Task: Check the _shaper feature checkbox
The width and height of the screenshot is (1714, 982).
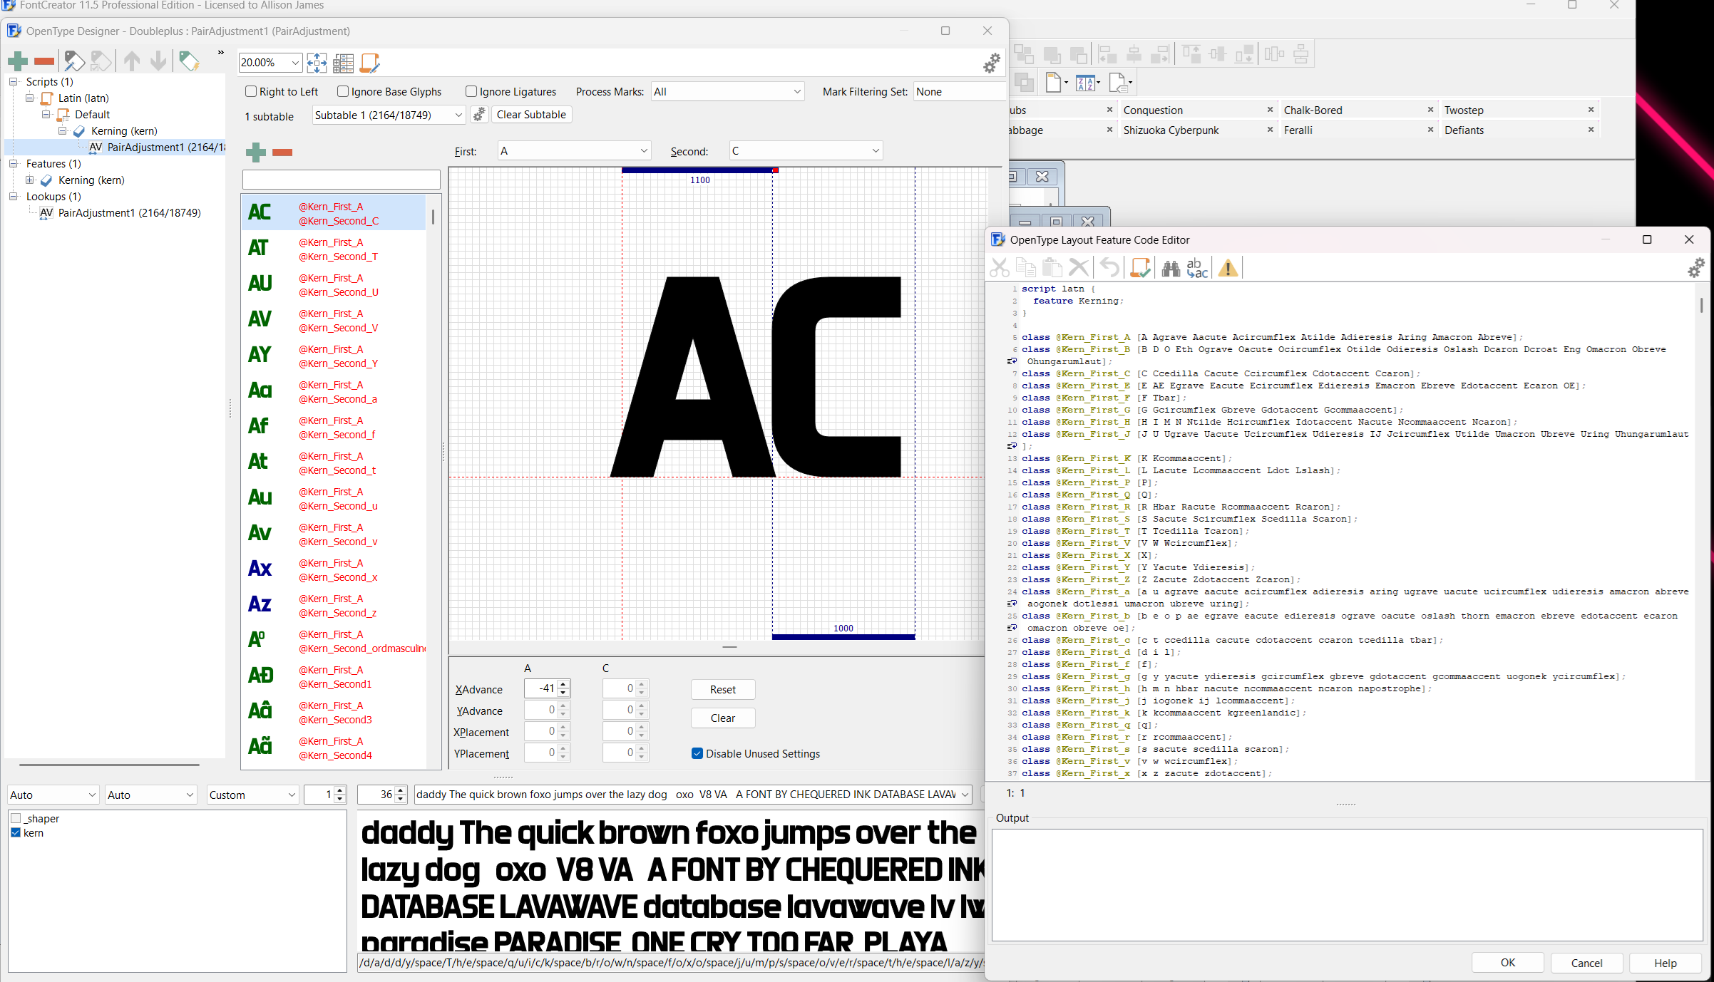Action: pyautogui.click(x=16, y=818)
